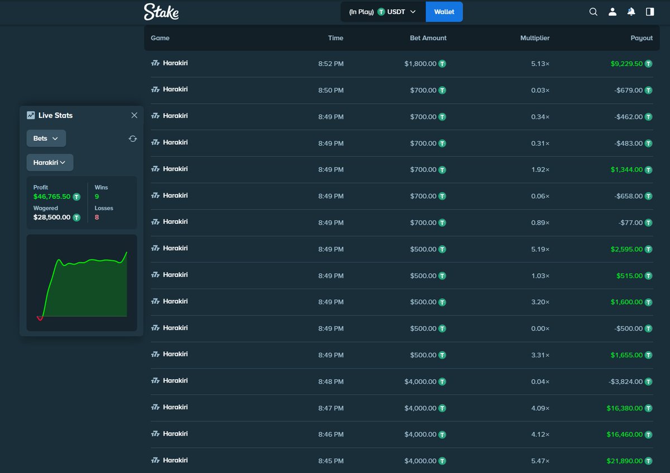Click the Losses count 8

click(97, 218)
